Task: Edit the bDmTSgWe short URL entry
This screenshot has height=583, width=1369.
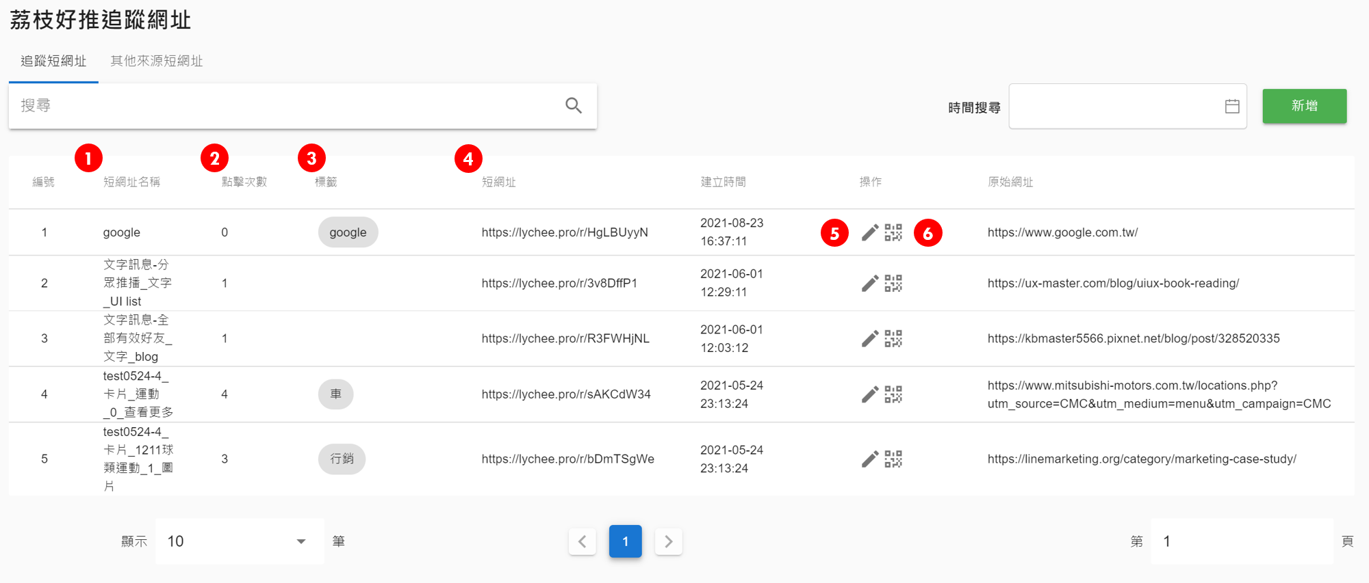Action: [x=869, y=459]
